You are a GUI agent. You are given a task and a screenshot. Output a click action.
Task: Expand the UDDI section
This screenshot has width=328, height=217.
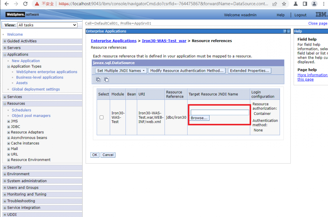point(5,214)
